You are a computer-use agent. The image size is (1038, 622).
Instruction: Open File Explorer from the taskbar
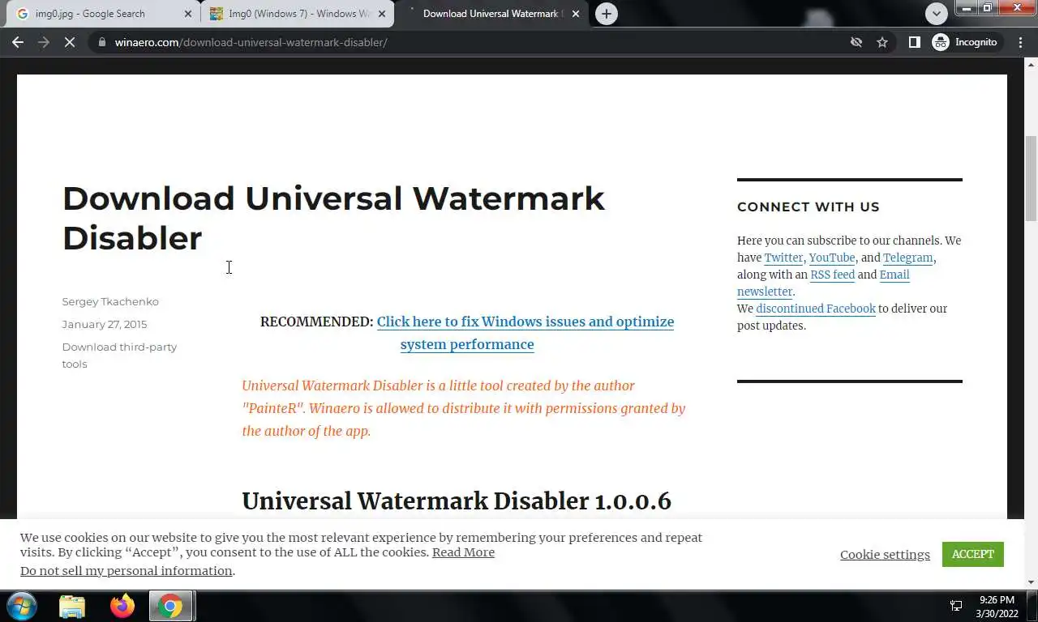tap(72, 606)
